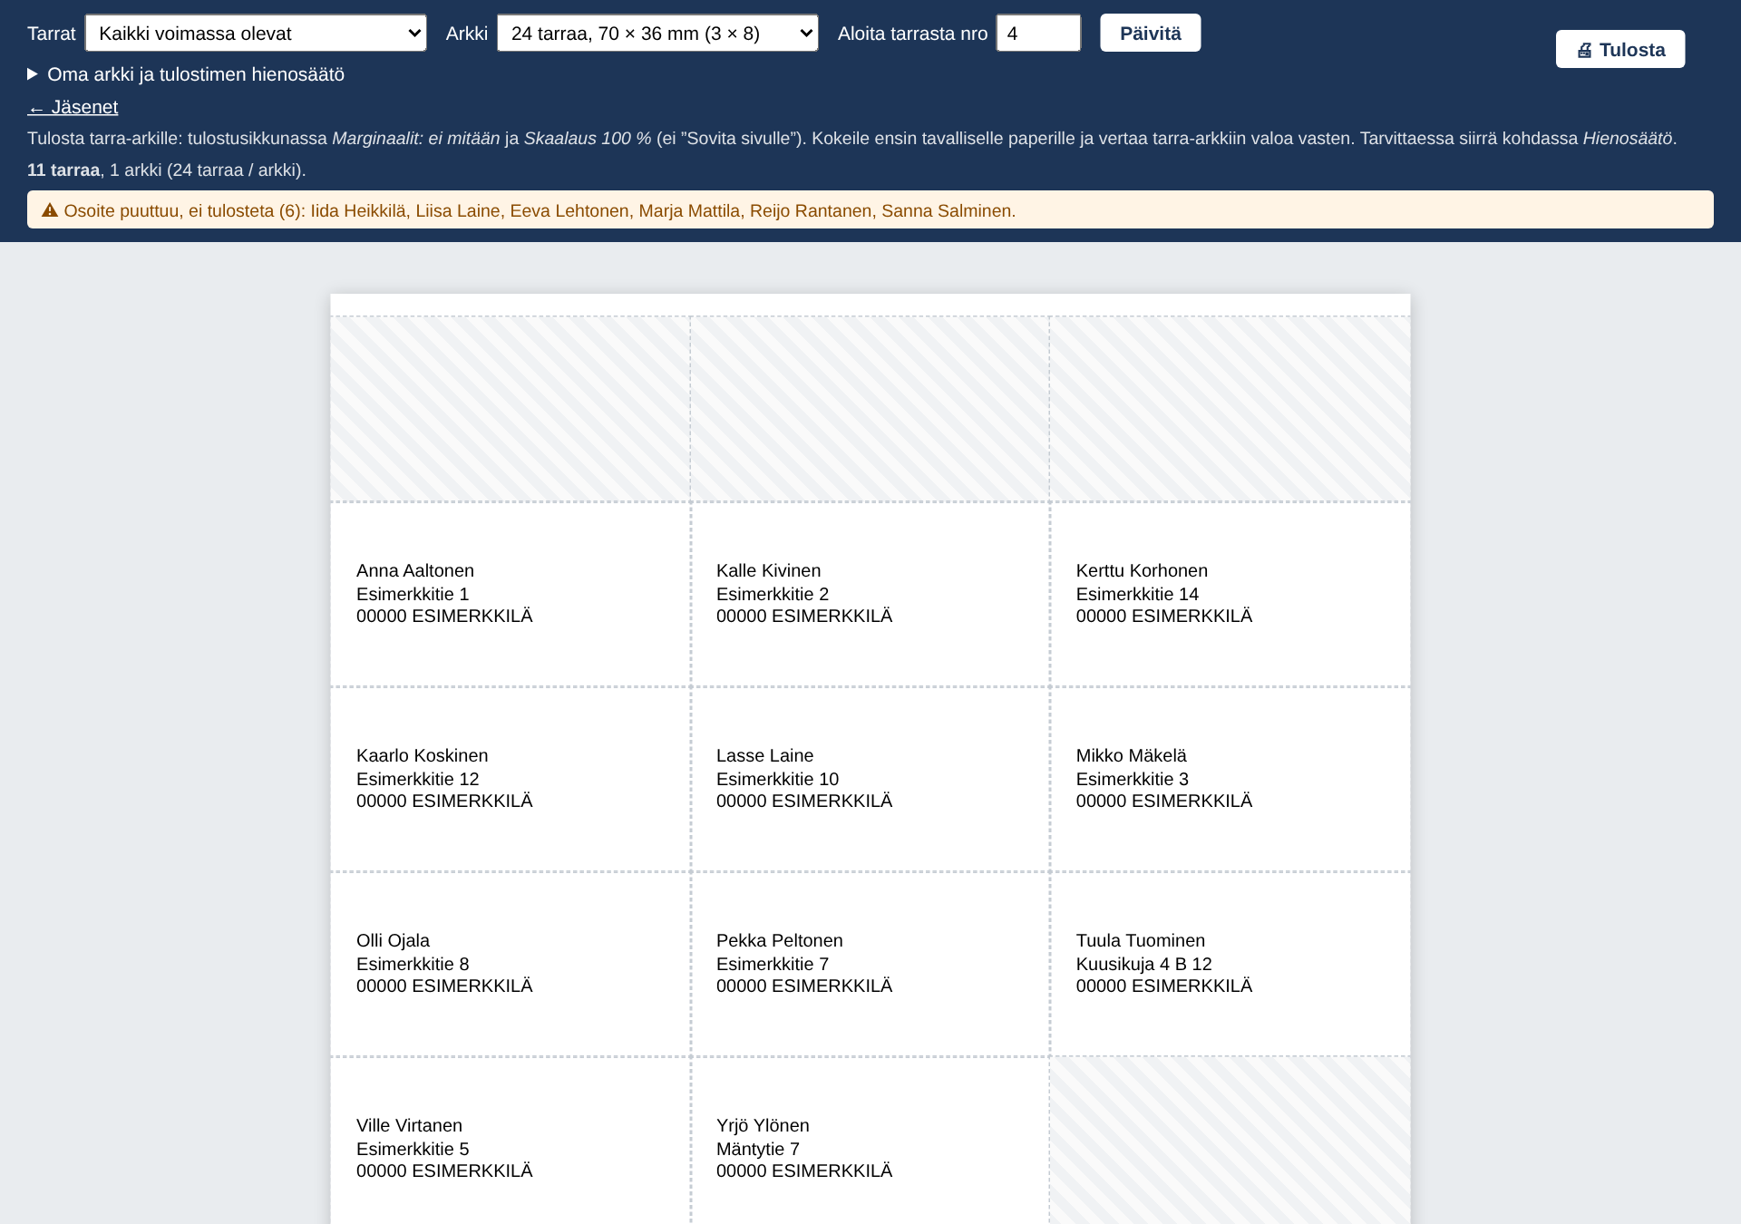
Task: Select the Ville Virtanen label
Action: [x=510, y=1142]
